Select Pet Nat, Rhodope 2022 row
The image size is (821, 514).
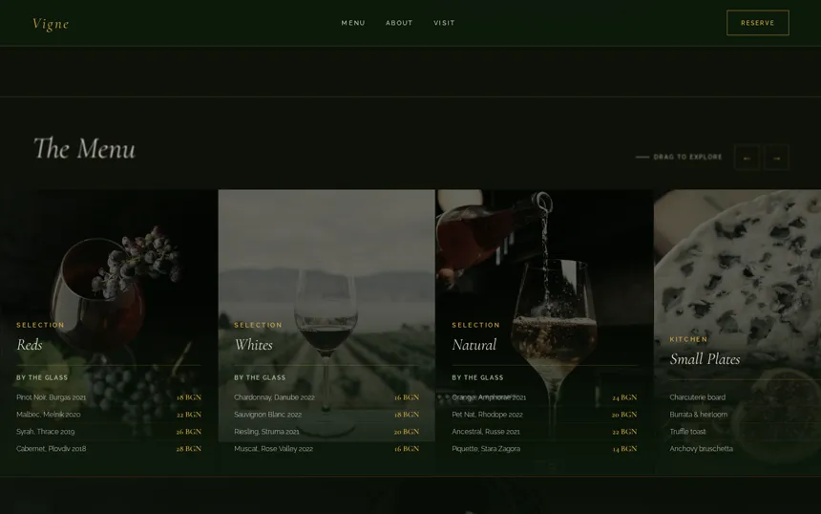click(544, 415)
